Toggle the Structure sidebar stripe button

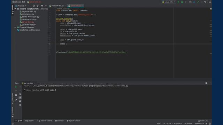click(x=13, y=98)
